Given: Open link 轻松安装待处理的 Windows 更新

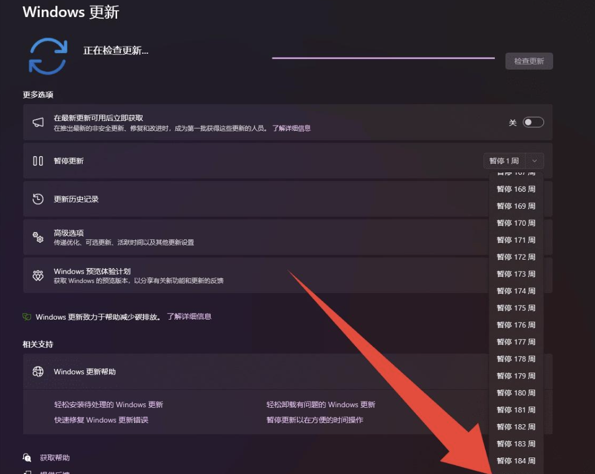Looking at the screenshot, I should tap(109, 405).
